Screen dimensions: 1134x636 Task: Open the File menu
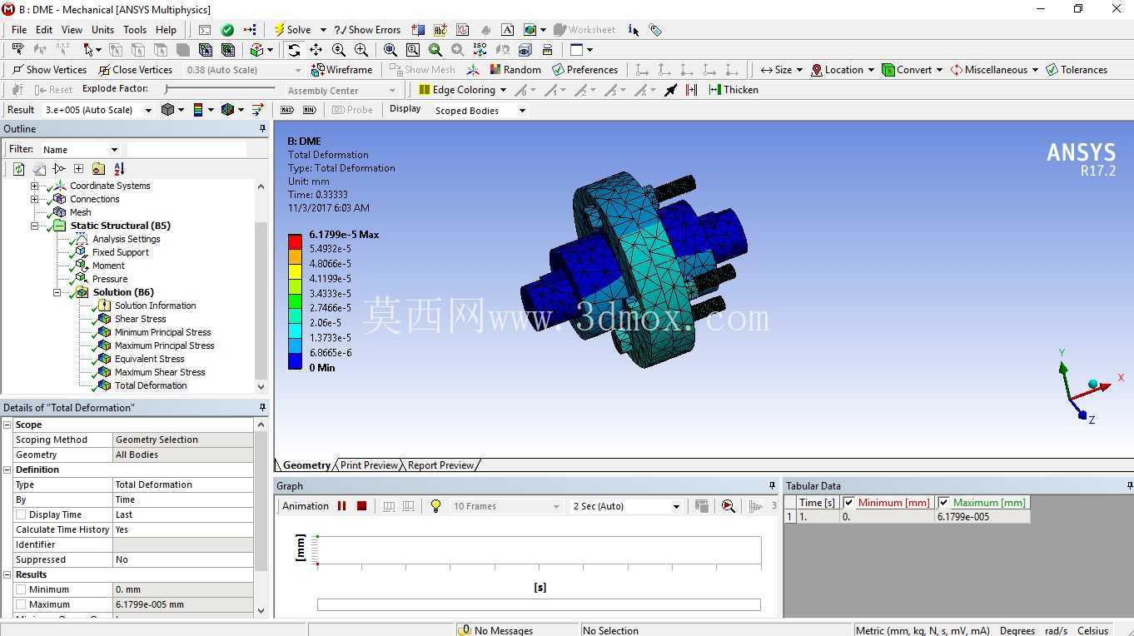pos(19,30)
